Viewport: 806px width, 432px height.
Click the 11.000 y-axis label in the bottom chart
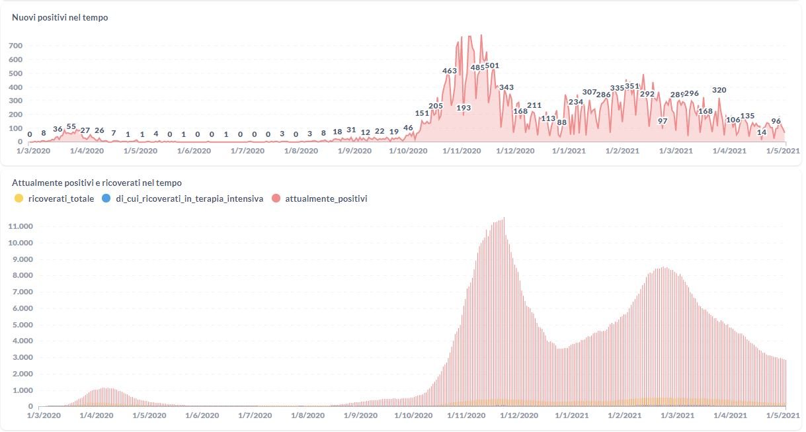20,226
